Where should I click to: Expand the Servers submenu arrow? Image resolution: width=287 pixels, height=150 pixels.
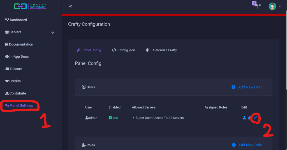pyautogui.click(x=52, y=32)
